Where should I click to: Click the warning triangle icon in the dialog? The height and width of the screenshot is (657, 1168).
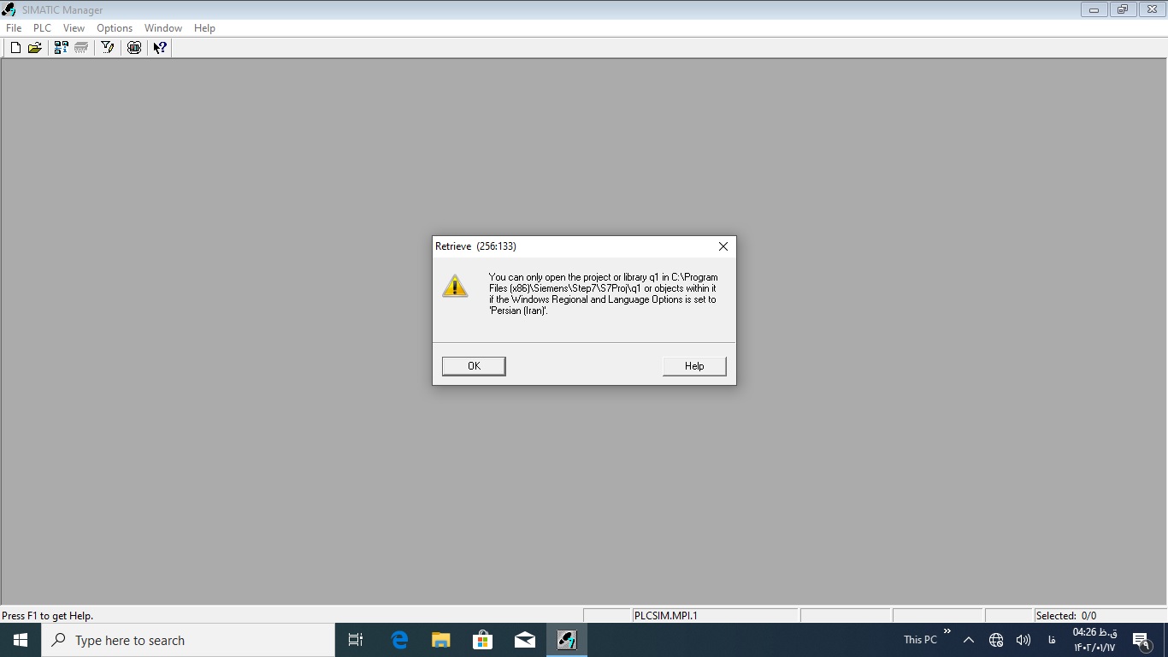click(455, 286)
